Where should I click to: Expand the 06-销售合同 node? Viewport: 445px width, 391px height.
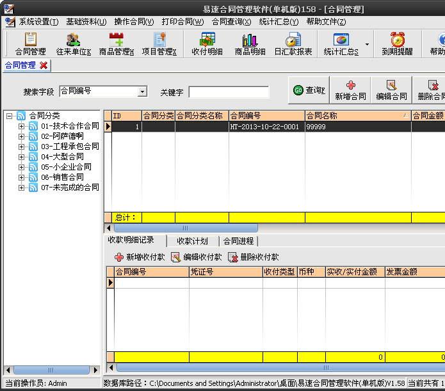(21, 177)
